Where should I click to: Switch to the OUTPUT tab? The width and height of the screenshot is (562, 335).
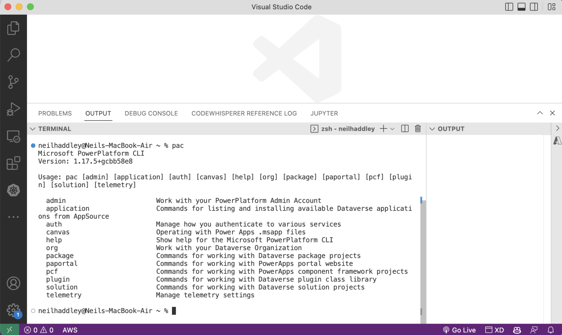point(98,113)
